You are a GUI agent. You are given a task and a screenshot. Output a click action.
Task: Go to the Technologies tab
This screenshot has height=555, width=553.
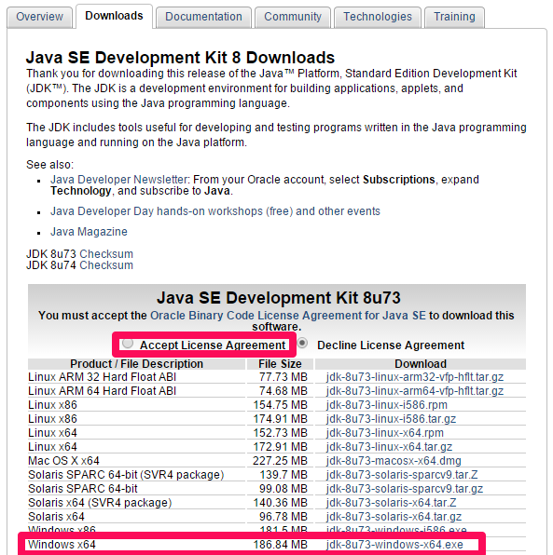tap(377, 17)
